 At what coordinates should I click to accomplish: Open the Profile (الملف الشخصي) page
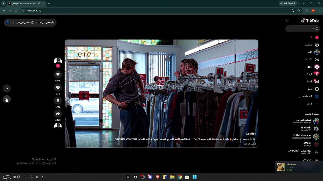click(x=309, y=96)
